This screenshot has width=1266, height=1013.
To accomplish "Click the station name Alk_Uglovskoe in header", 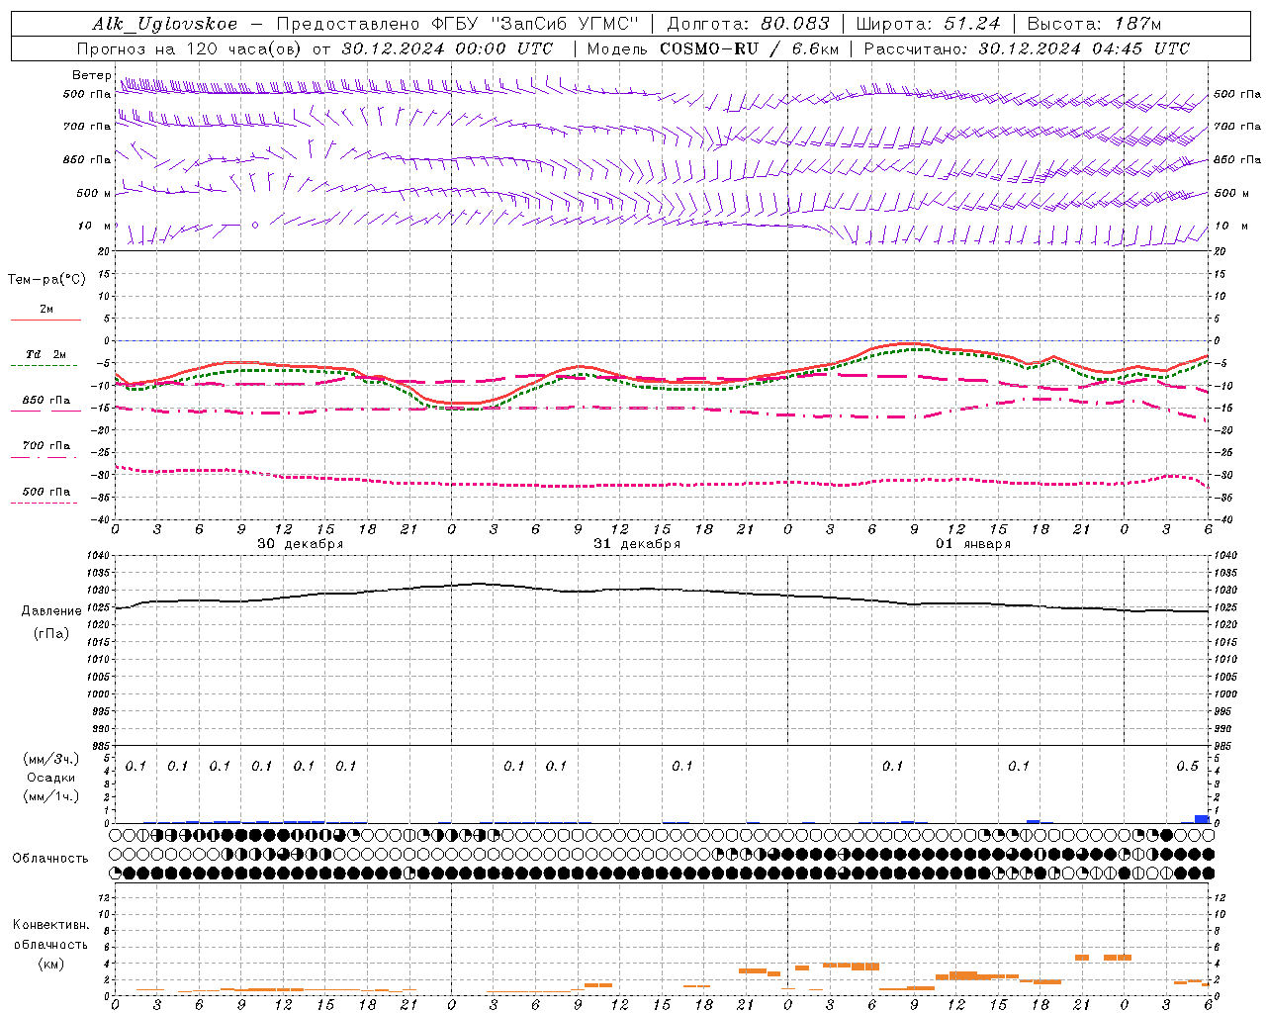I will point(165,24).
